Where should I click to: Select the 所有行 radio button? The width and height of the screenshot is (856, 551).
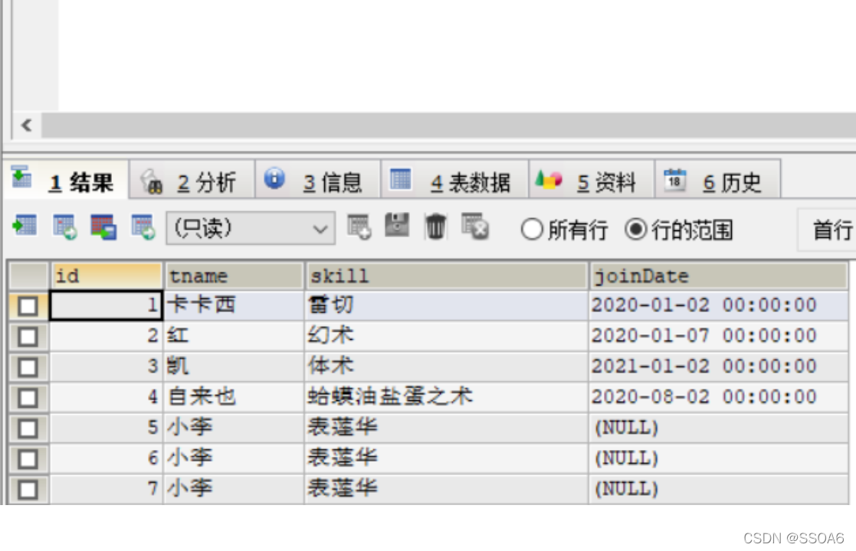[x=532, y=230]
